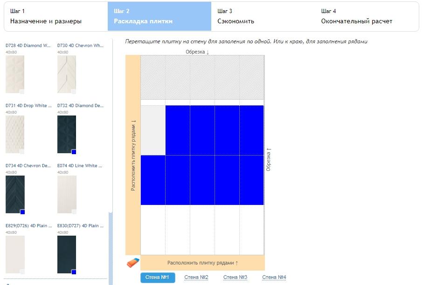Click blue swatch on D734 Chevron tile
The width and height of the screenshot is (423, 285).
[x=22, y=212]
